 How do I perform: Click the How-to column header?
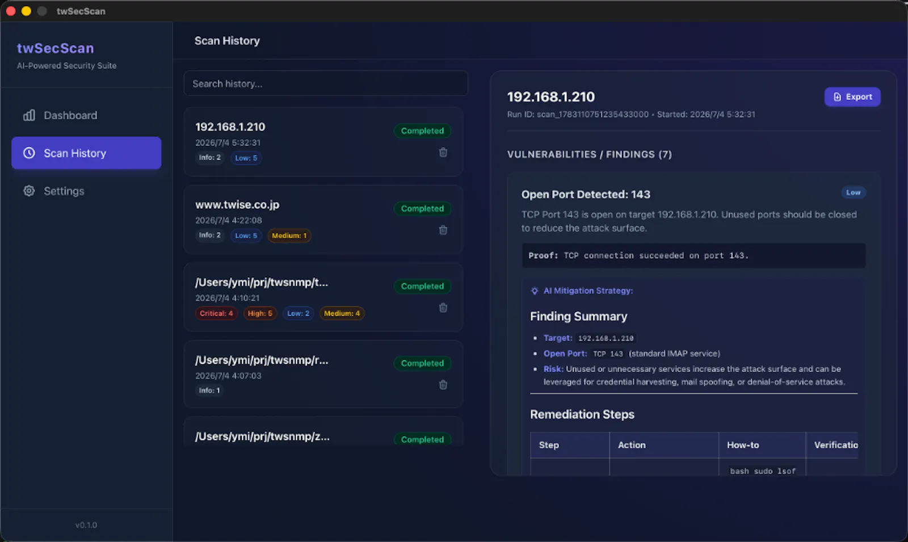pos(762,445)
